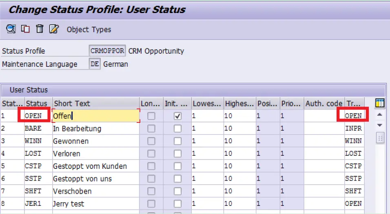Toggle Long text checkbox for CSTP row

click(x=151, y=166)
